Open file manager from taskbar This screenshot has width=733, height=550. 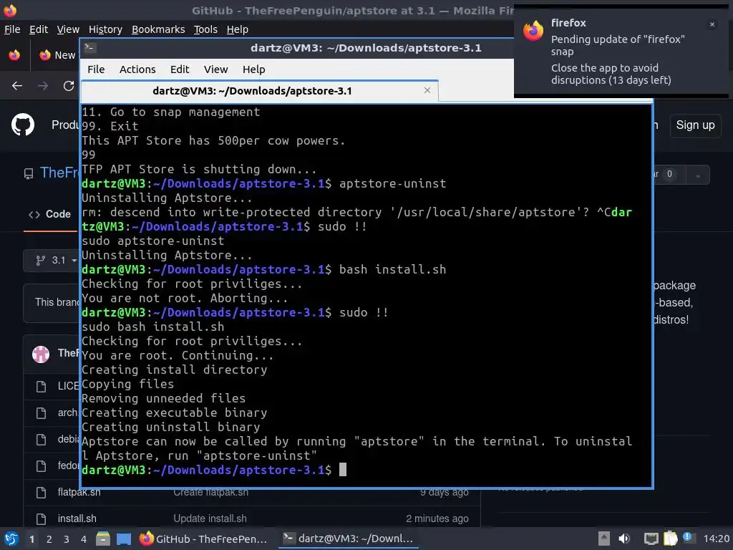pos(103,539)
